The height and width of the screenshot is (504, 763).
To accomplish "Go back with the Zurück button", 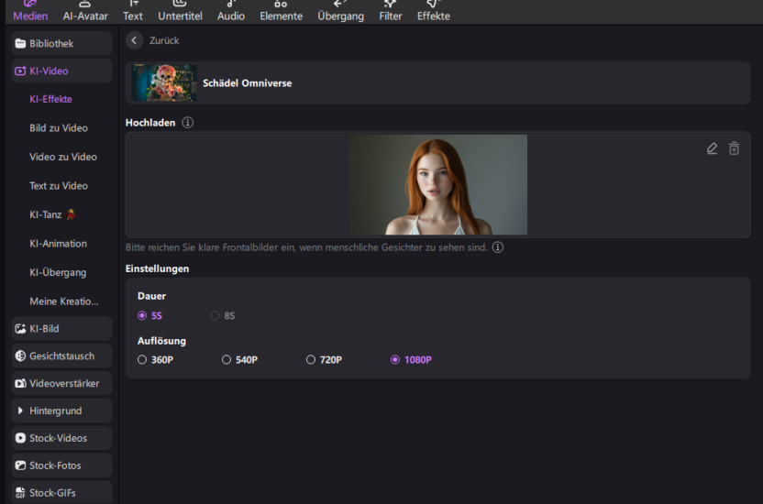I will [x=153, y=41].
